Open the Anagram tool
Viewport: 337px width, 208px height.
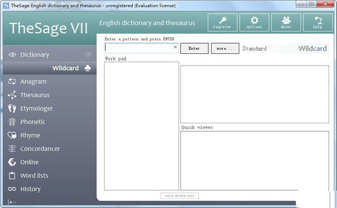(33, 81)
